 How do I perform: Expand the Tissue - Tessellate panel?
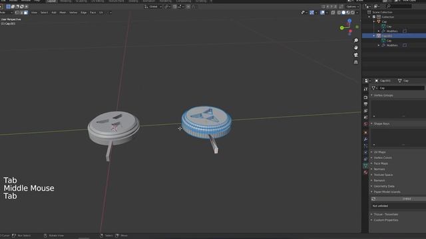pos(385,214)
